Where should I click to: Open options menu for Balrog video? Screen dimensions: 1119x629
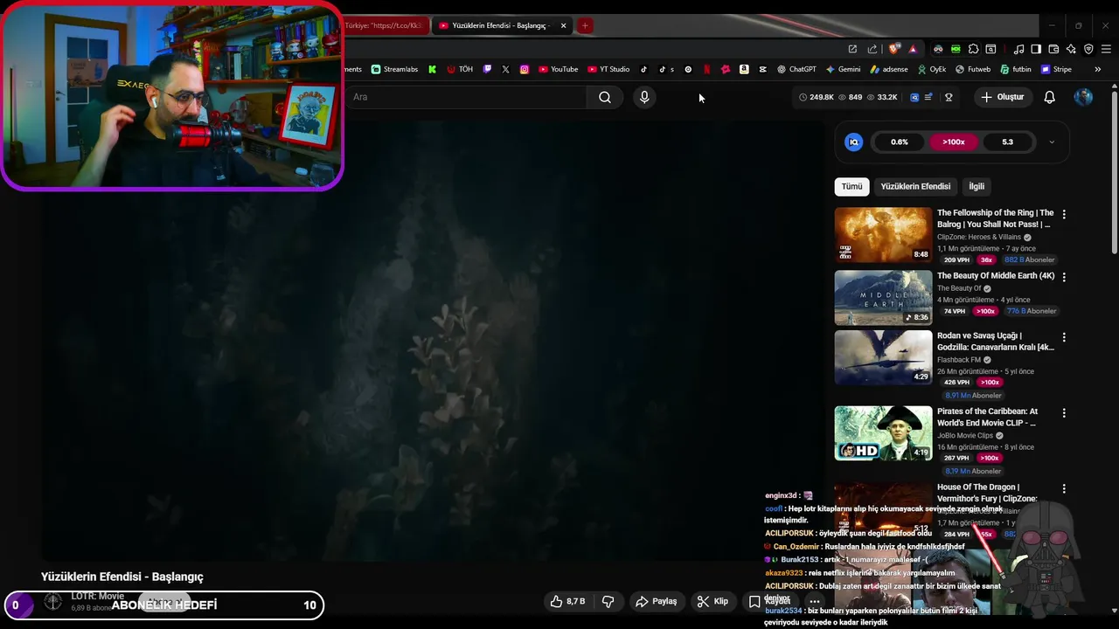[1064, 214]
